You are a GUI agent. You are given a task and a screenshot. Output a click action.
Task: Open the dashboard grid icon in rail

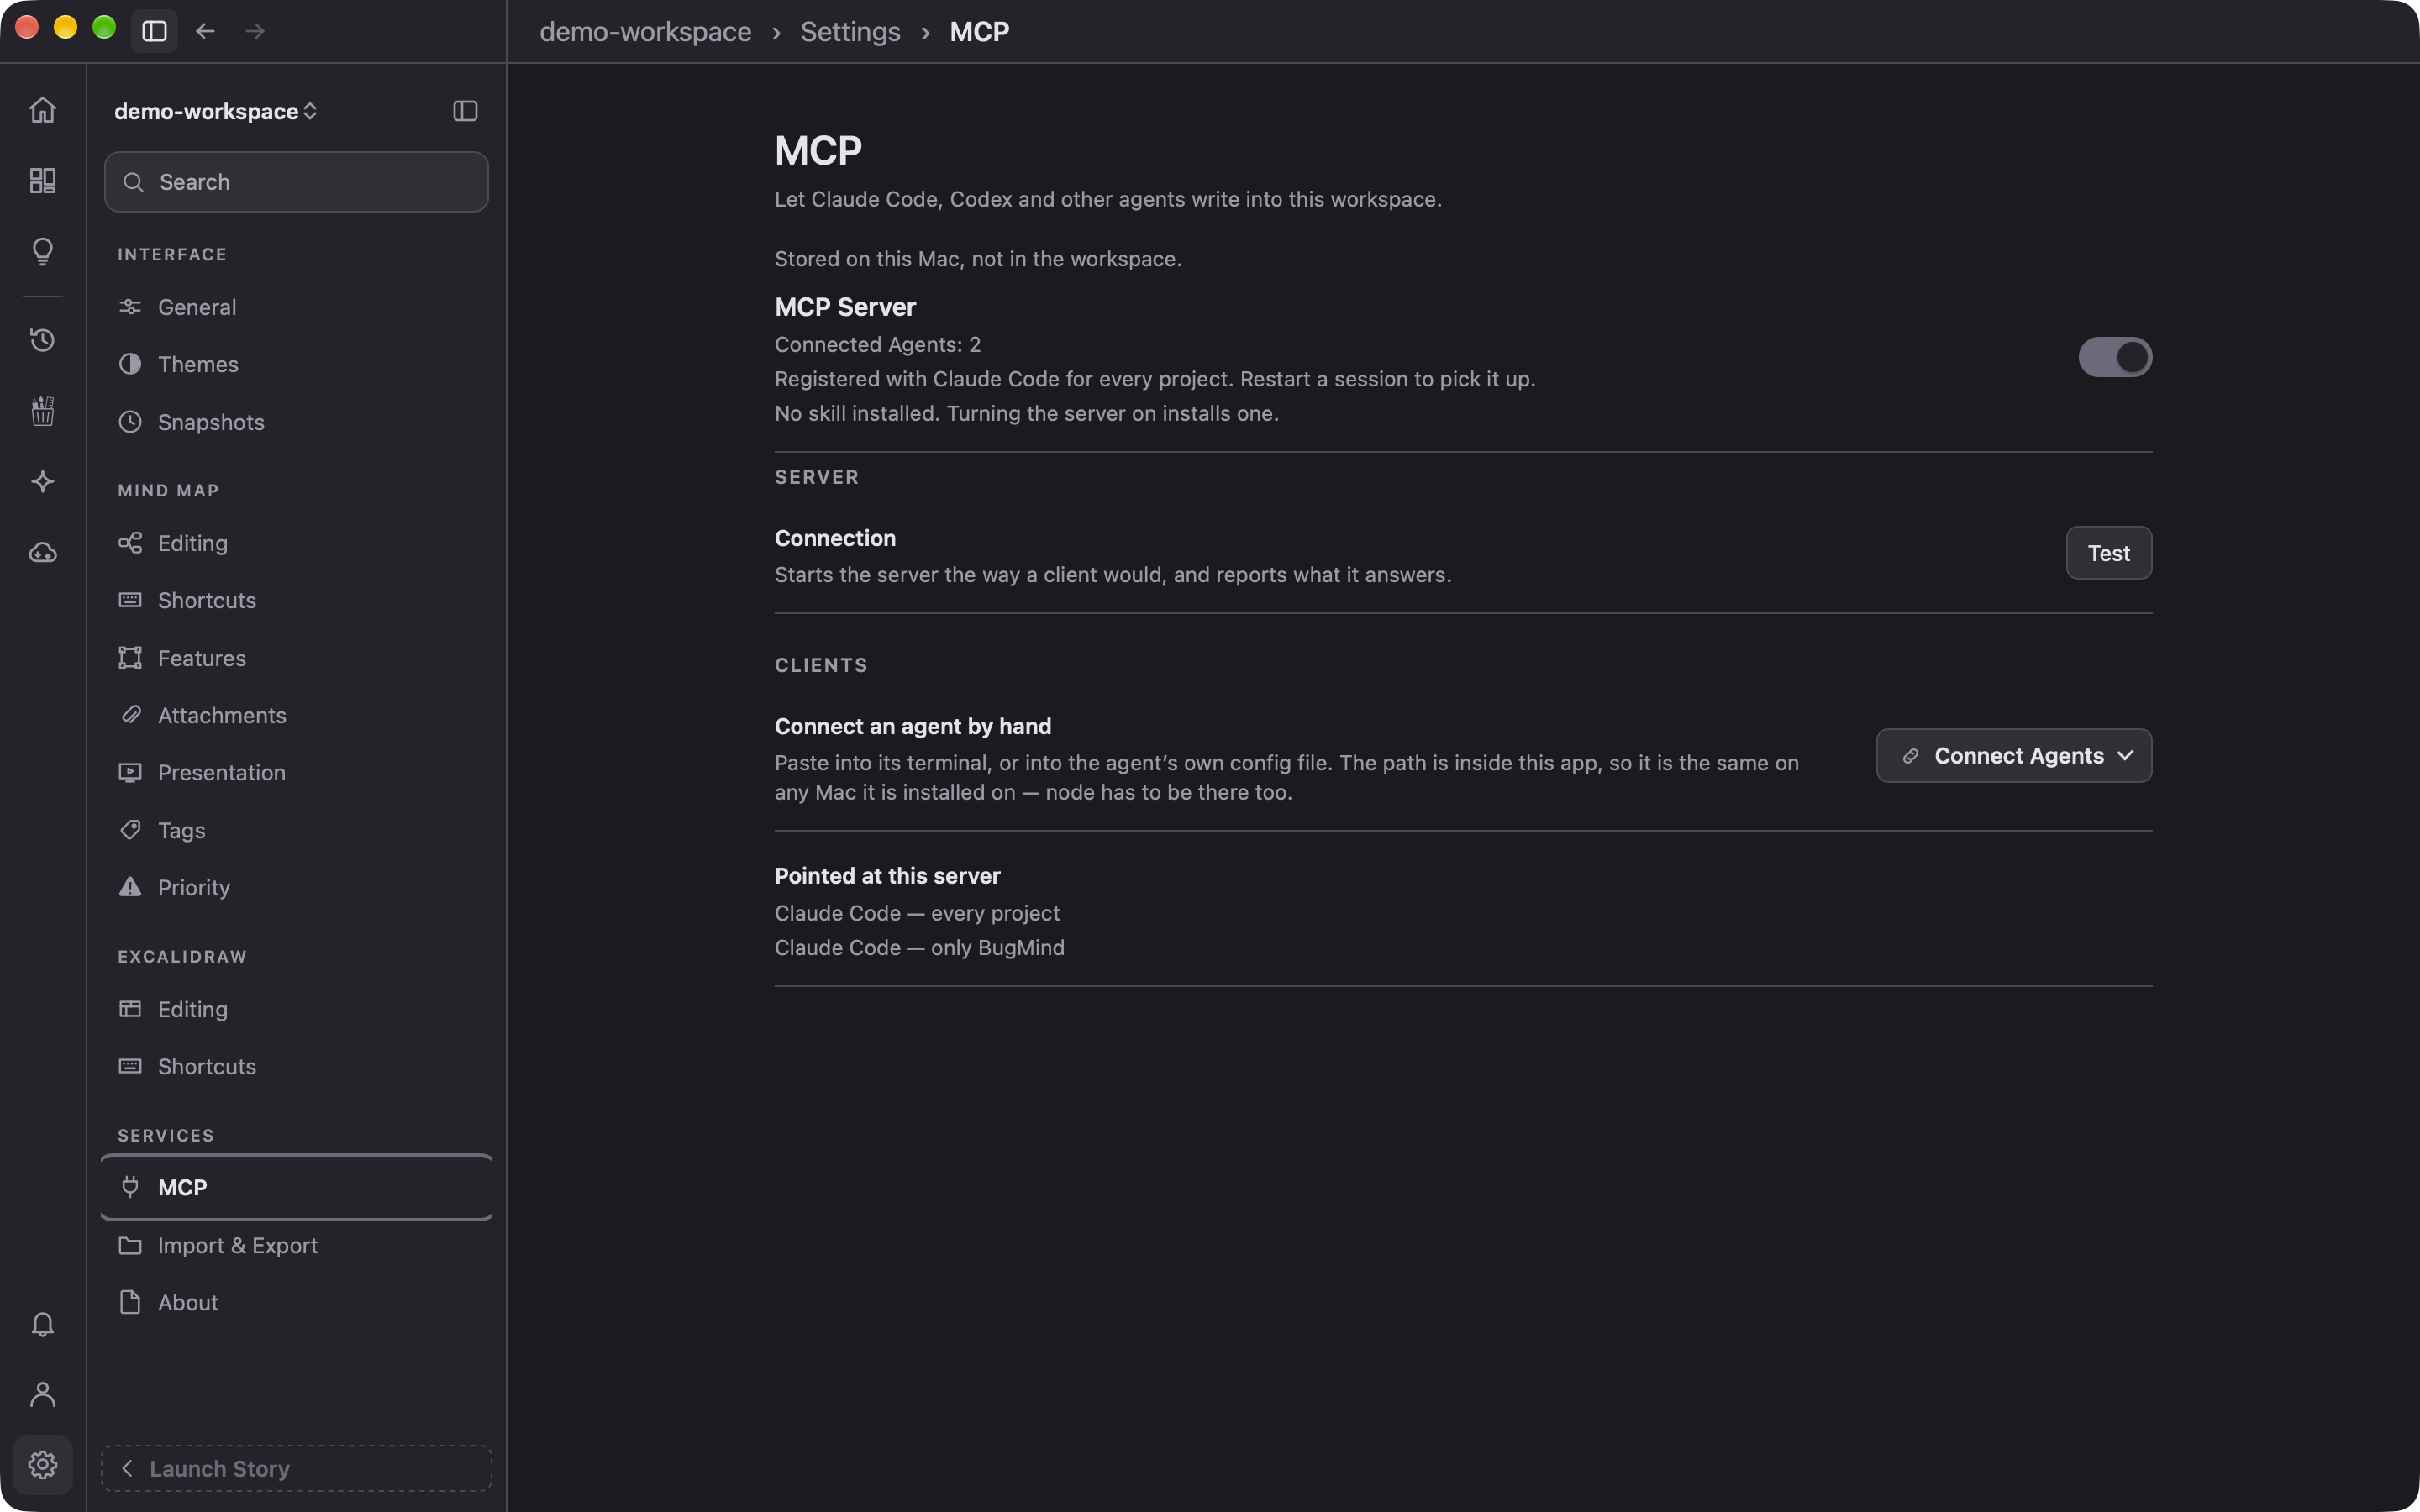coord(42,180)
